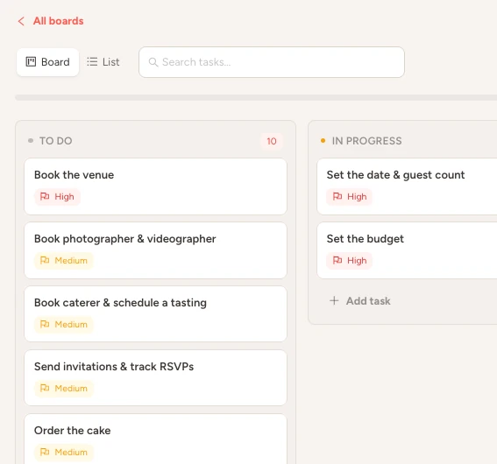This screenshot has width=497, height=464.
Task: Add task to In Progress column
Action: (360, 300)
